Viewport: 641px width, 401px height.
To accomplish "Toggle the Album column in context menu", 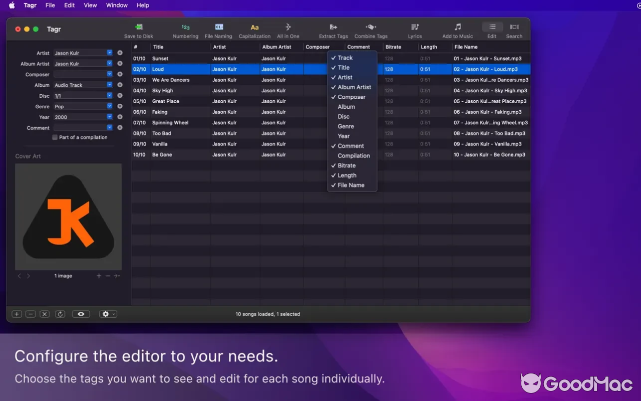I will tap(346, 107).
